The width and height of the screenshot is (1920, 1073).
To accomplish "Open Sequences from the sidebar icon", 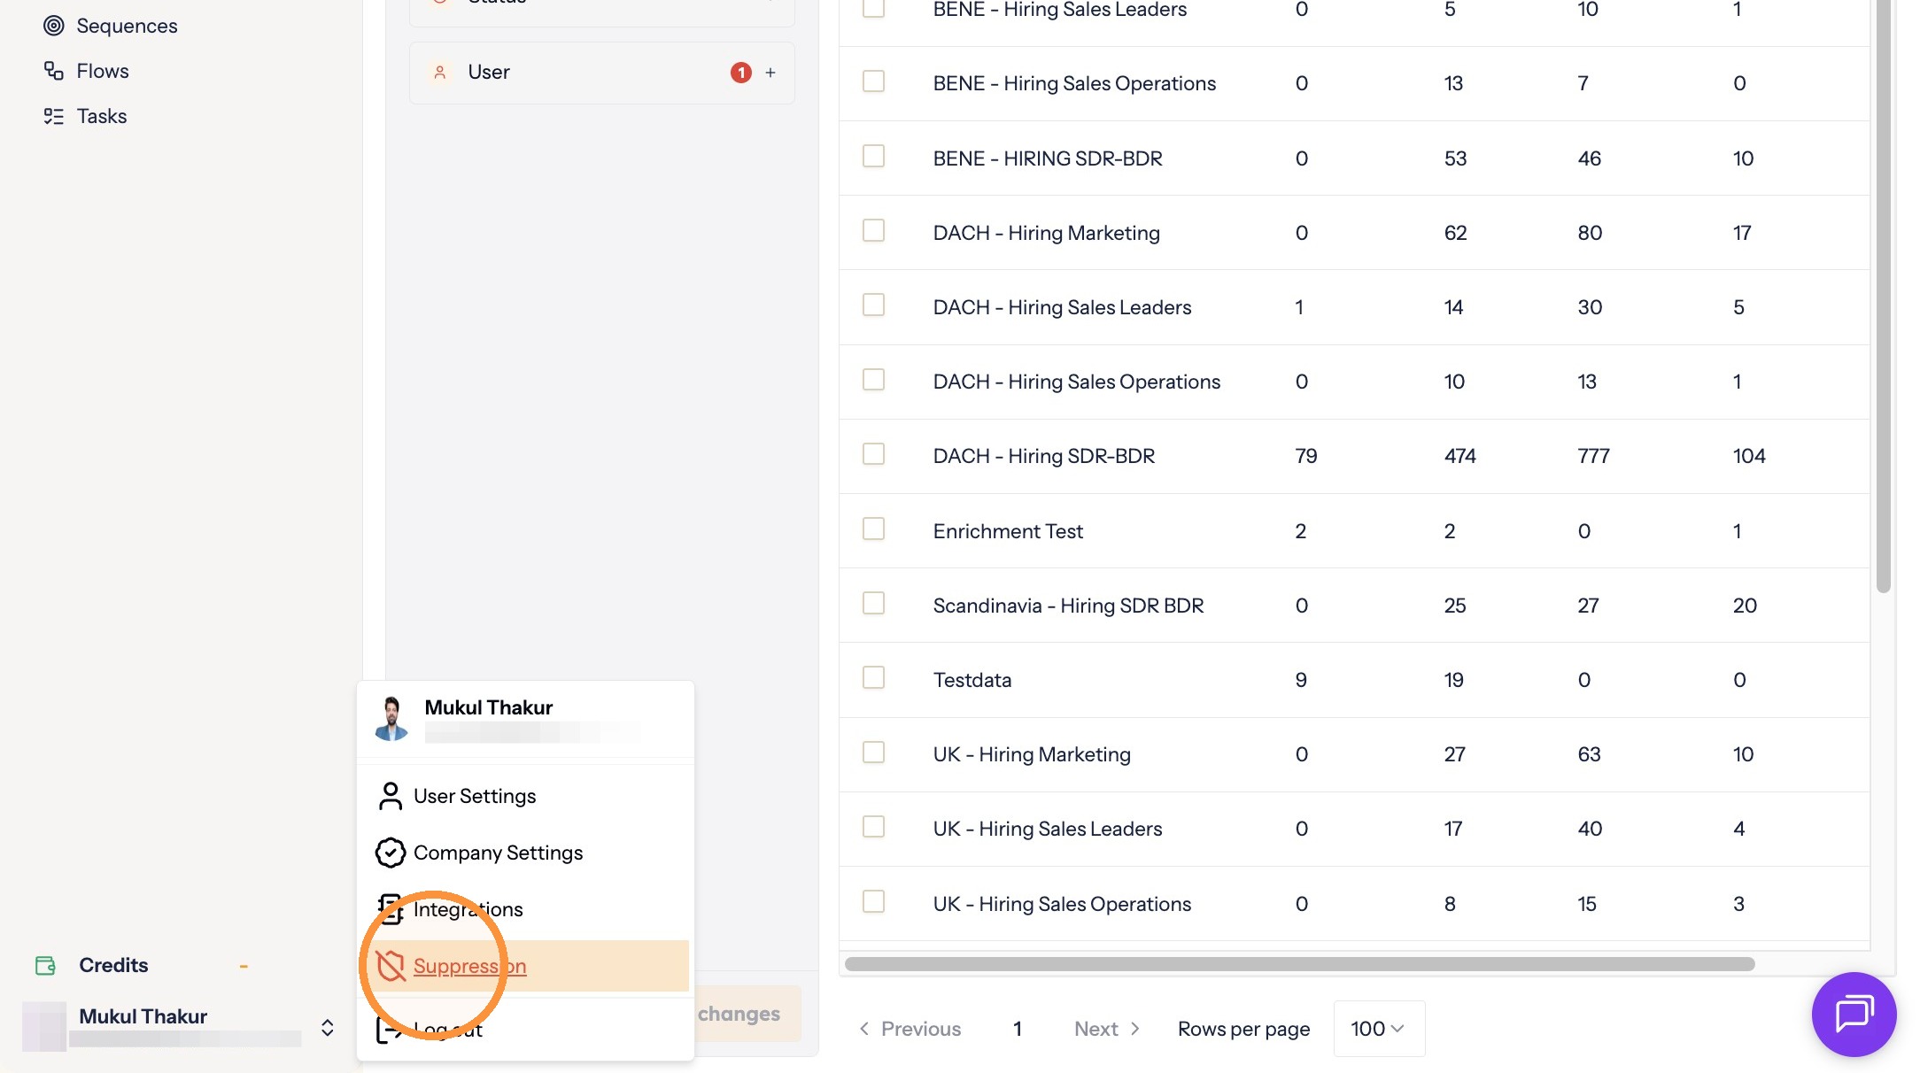I will coord(54,26).
